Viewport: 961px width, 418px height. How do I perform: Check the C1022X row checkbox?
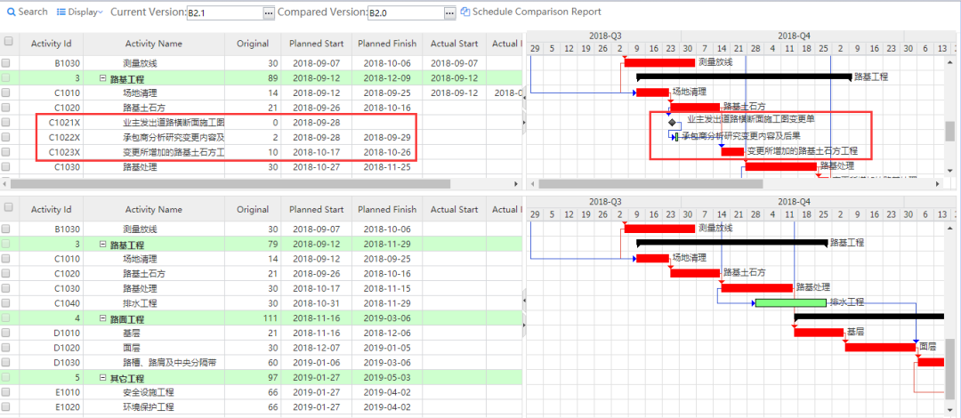click(x=6, y=137)
